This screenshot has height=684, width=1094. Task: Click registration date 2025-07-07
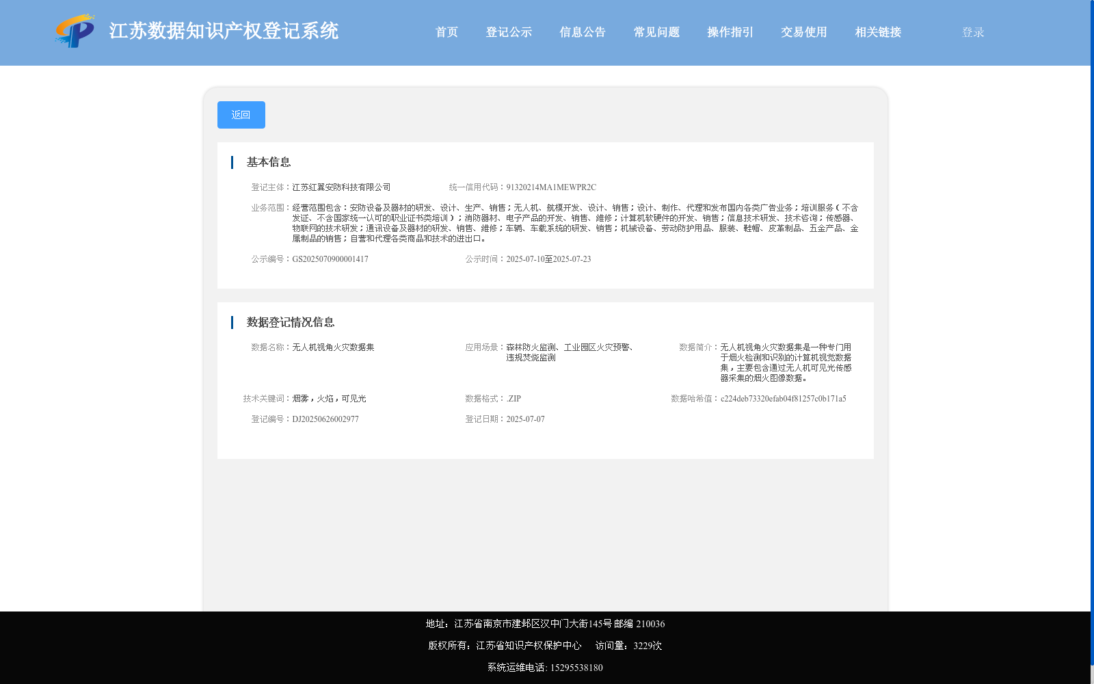tap(525, 419)
